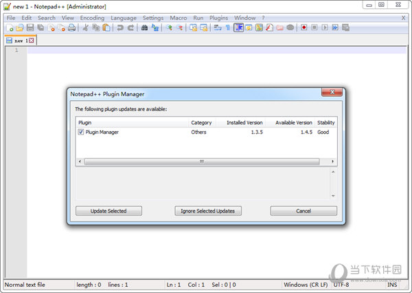The width and height of the screenshot is (412, 293).
Task: Click the Close document toolbar icon
Action: click(51, 27)
